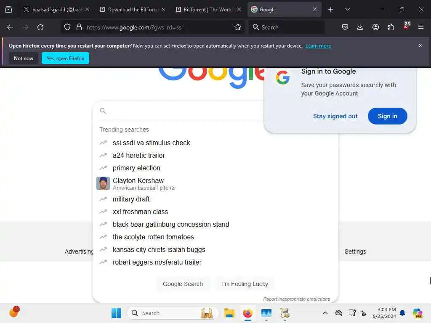
Task: Click Stay signed out
Action: click(335, 116)
